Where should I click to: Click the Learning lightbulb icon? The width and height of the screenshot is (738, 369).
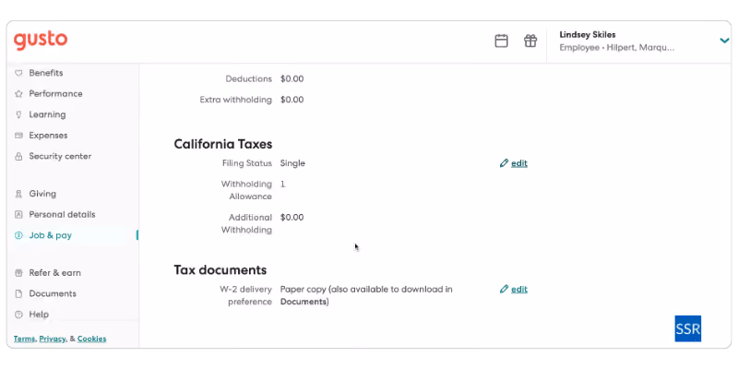[x=18, y=114]
